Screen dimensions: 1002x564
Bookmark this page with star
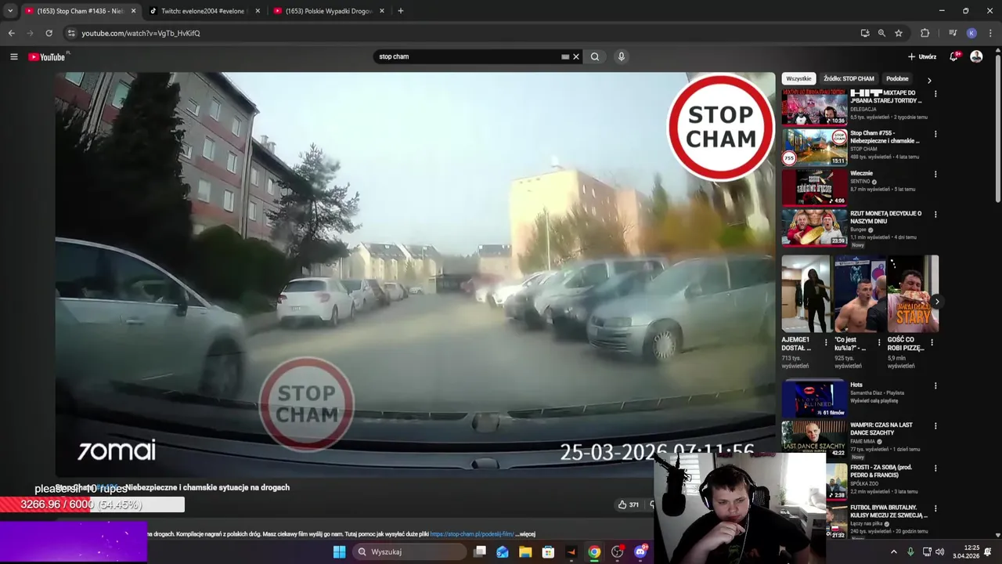(899, 33)
